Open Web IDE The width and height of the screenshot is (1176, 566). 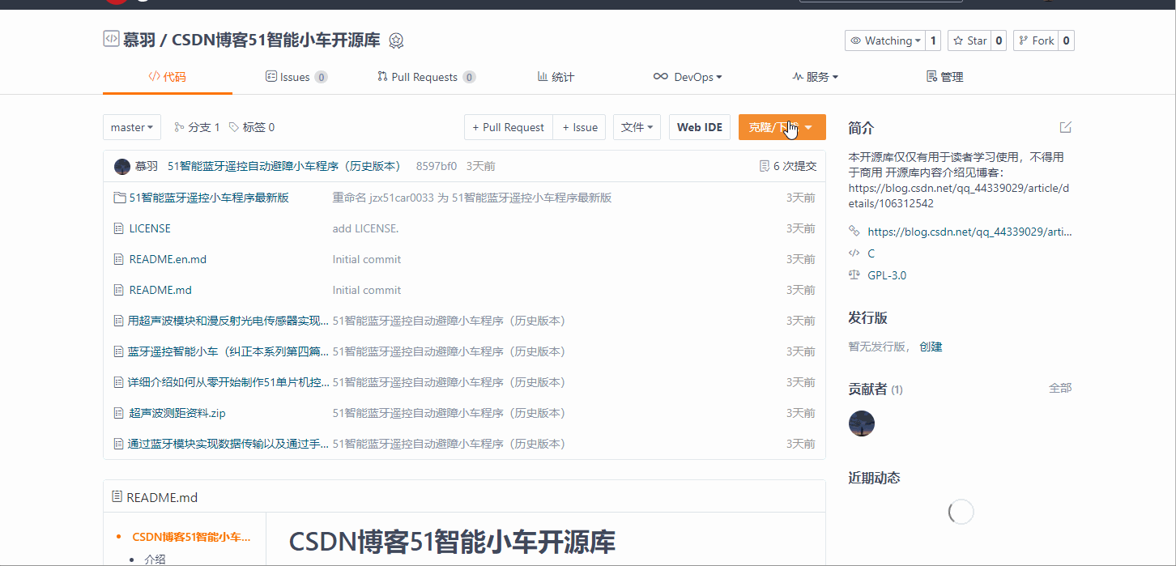700,127
